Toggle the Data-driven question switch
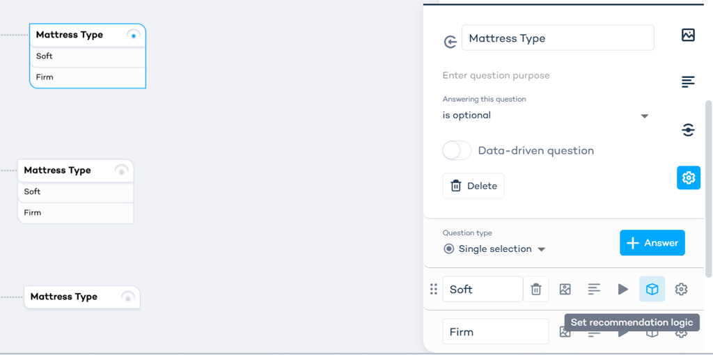This screenshot has width=713, height=355. 457,150
